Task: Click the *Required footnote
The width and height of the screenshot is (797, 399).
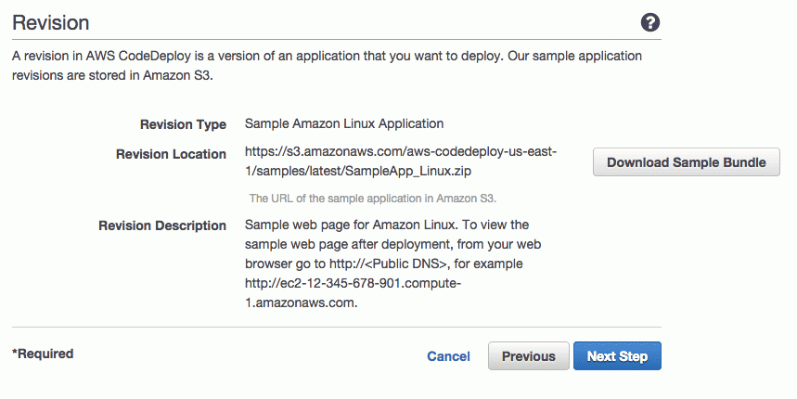Action: point(43,354)
